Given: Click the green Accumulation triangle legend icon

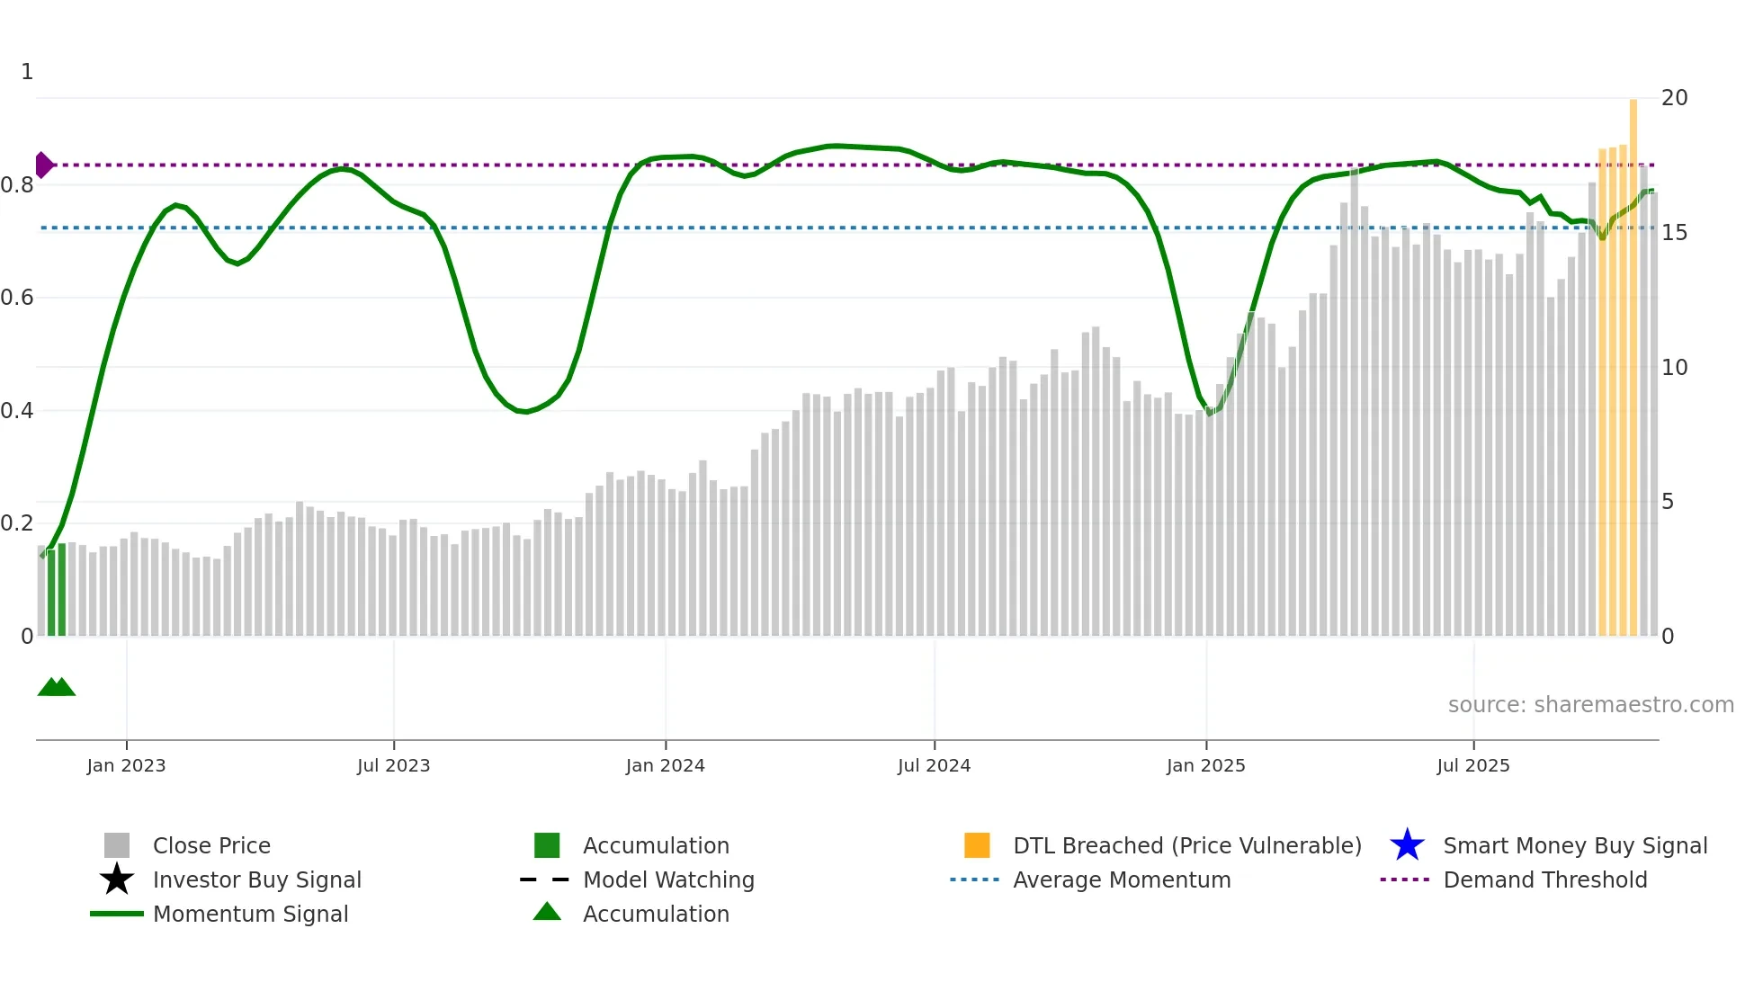Looking at the screenshot, I should point(547,912).
